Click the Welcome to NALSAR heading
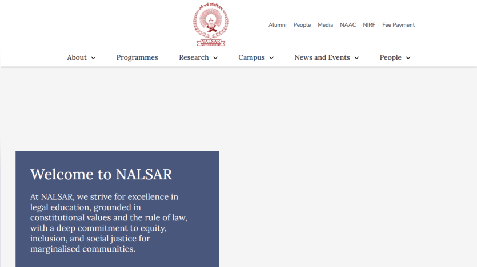The width and height of the screenshot is (477, 267). 101,174
